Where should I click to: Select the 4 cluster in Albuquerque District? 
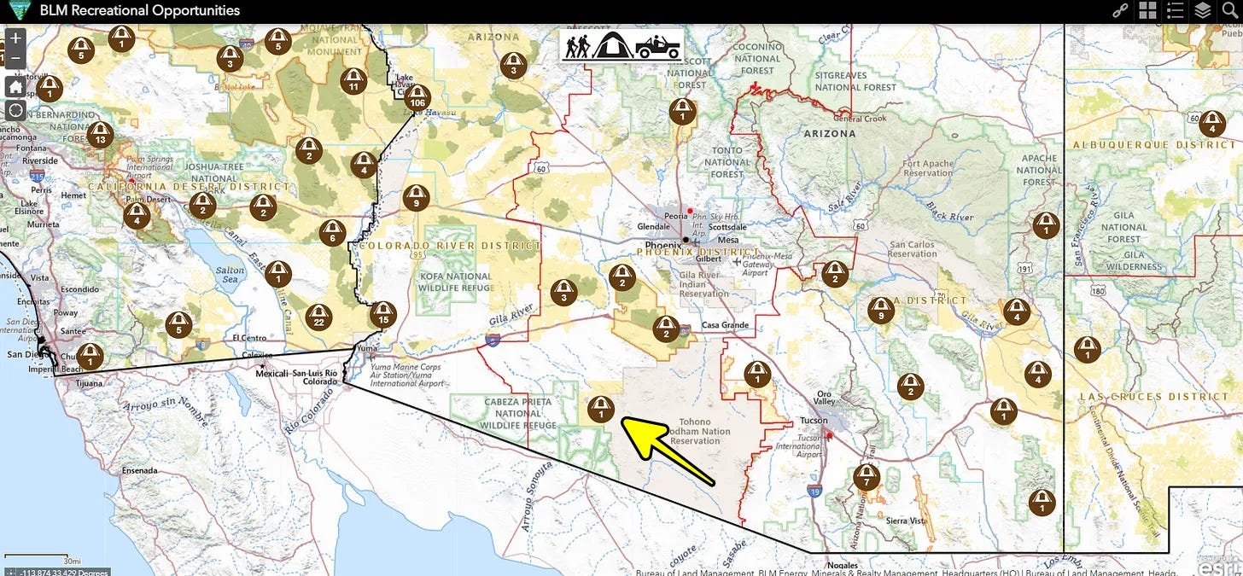point(1212,124)
